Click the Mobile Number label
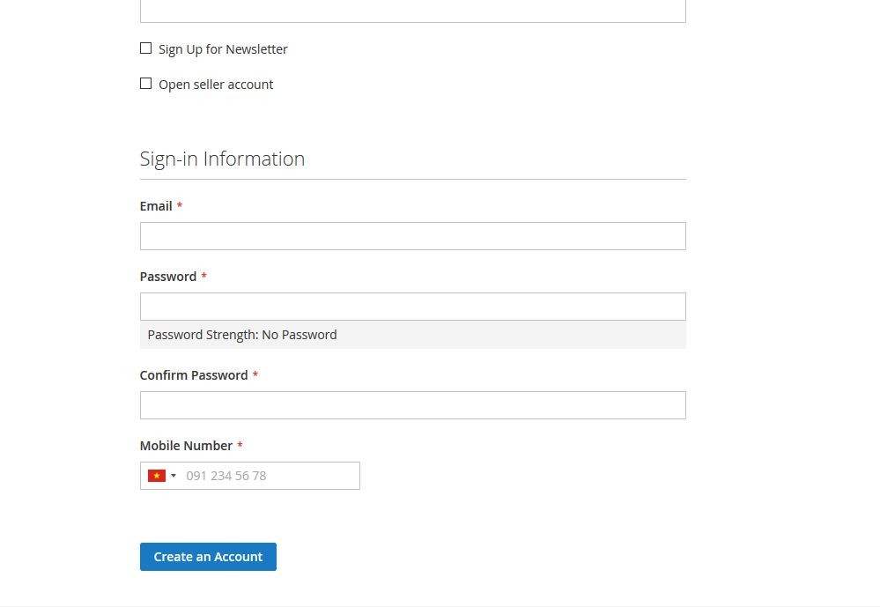 click(x=187, y=446)
